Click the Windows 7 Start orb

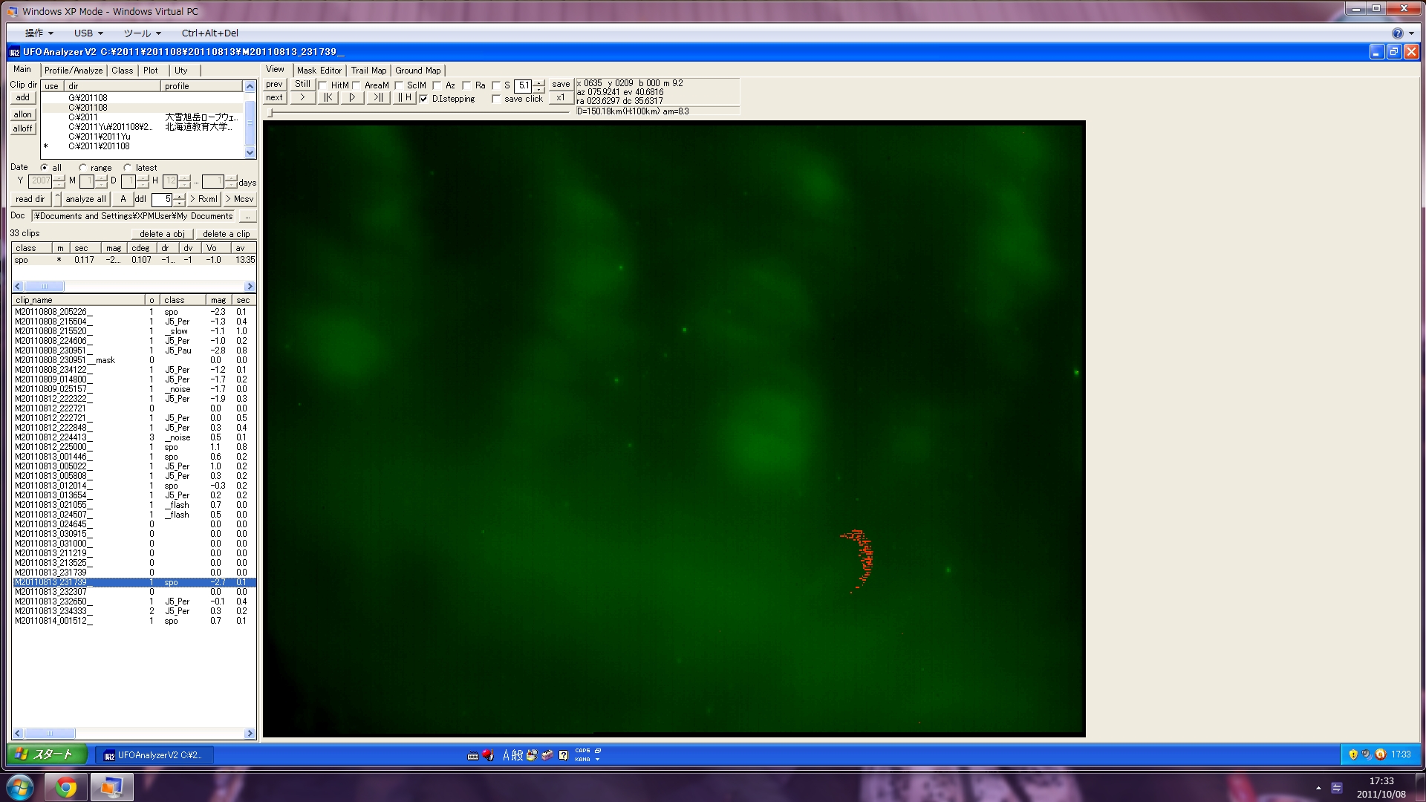[x=20, y=787]
